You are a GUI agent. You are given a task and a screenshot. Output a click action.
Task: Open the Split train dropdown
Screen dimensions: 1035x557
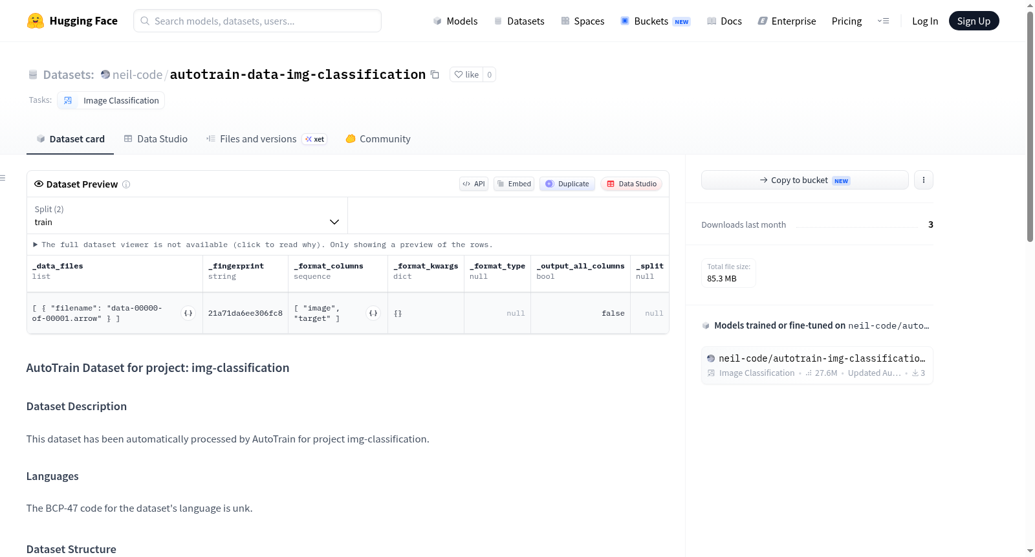(187, 215)
